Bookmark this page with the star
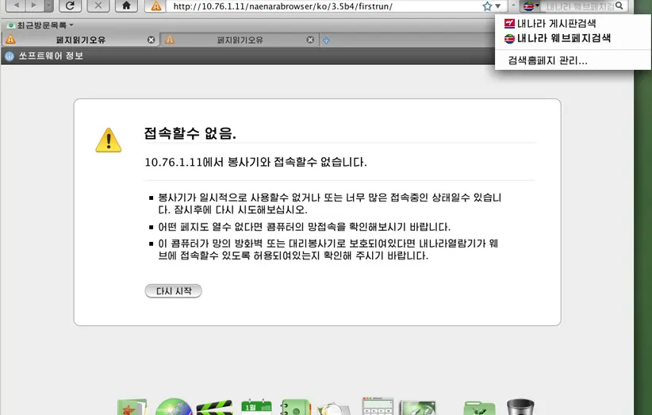 point(489,6)
